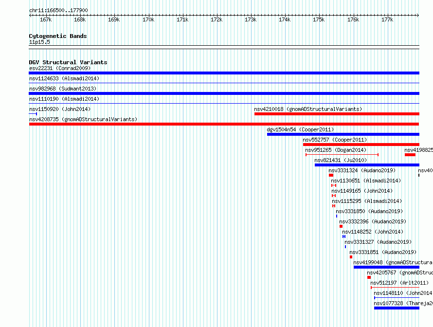This screenshot has height=327, width=433.
Task: Open nsv3332396 (Audano2019) label
Action: point(373,221)
